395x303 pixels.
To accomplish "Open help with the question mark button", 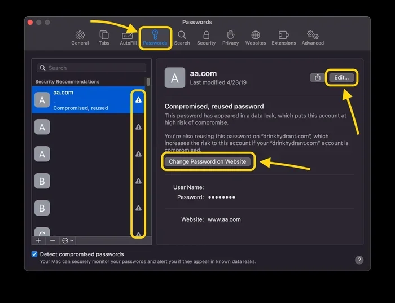I will tap(359, 260).
